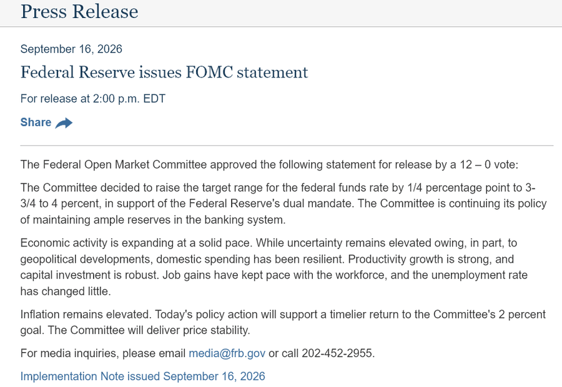Click the words 'Federal Open Market Committee'

[x=125, y=165]
